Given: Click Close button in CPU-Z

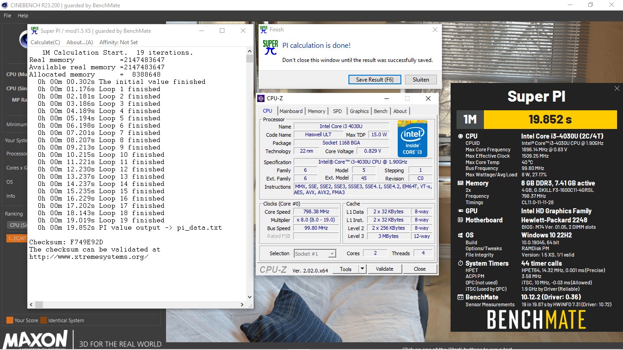Looking at the screenshot, I should tap(420, 269).
